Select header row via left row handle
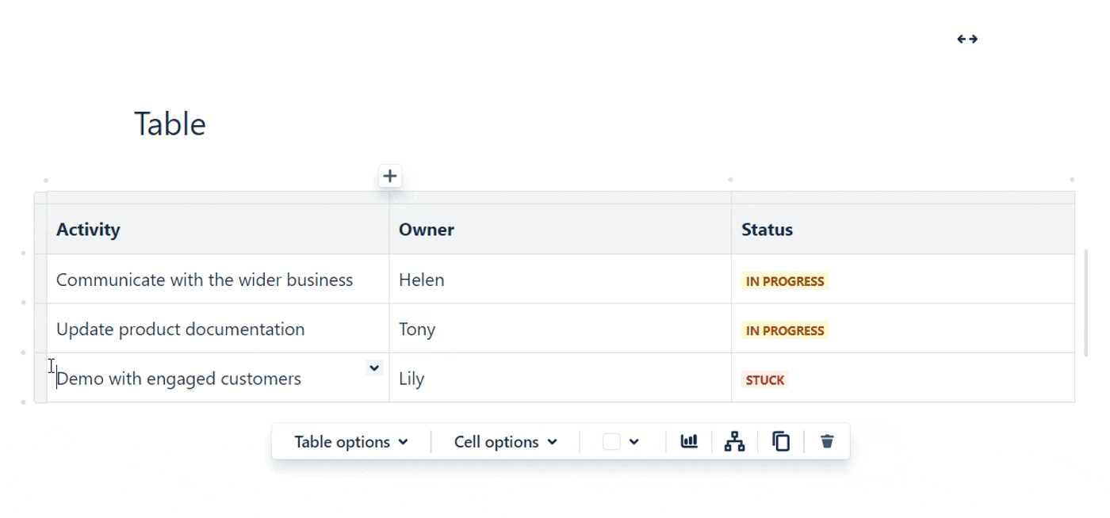This screenshot has width=1110, height=518. pos(40,229)
